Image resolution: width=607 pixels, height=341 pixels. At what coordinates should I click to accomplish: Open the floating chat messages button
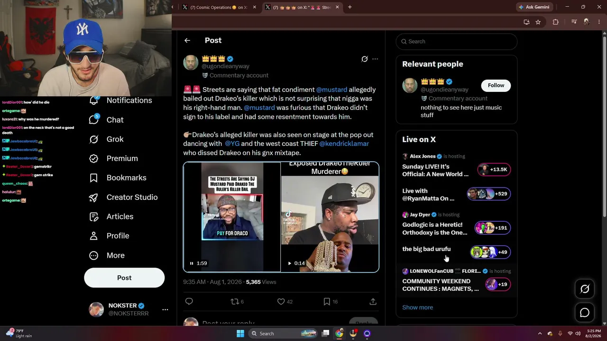pyautogui.click(x=585, y=313)
